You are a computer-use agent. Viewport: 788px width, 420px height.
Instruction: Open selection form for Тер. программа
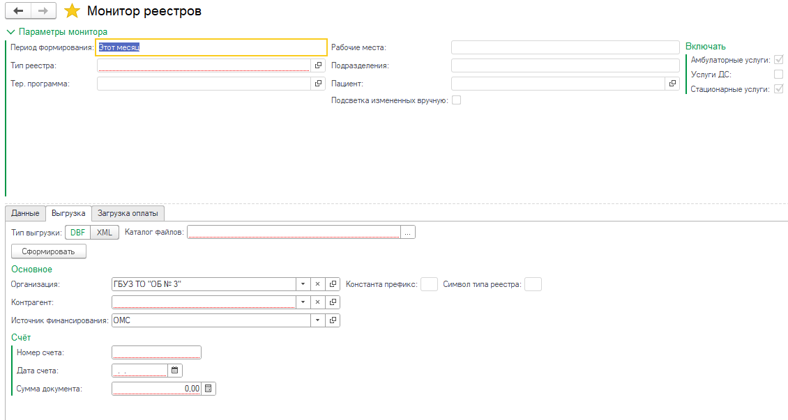319,84
